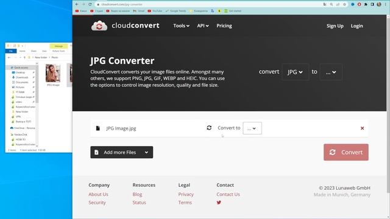
Task: Reload the page with browser refresh icon
Action: tap(90, 4)
